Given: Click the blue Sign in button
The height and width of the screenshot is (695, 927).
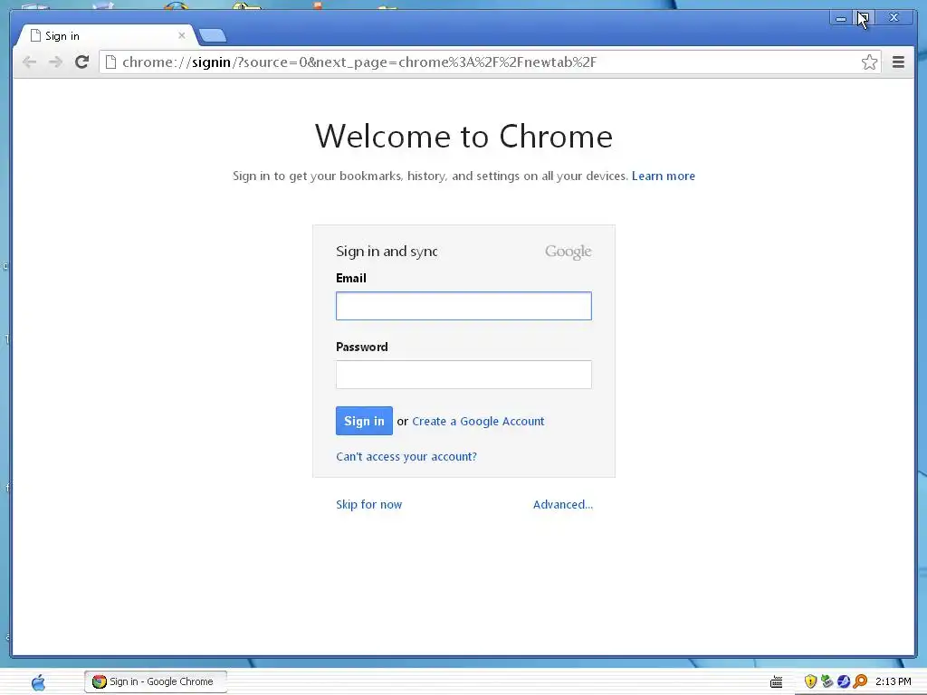Looking at the screenshot, I should 364,421.
